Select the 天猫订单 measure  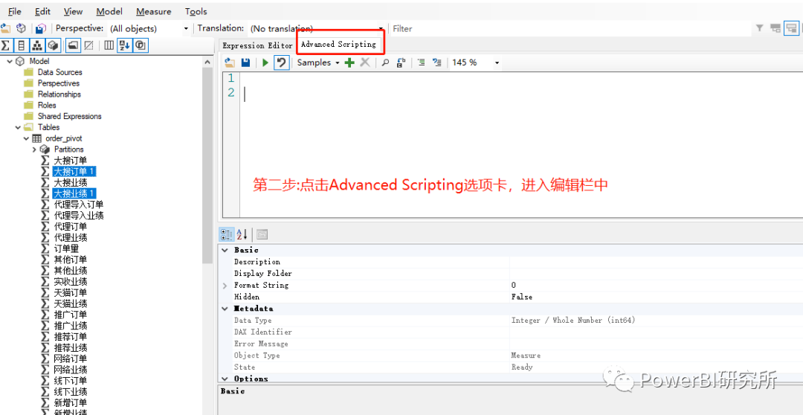(70, 292)
